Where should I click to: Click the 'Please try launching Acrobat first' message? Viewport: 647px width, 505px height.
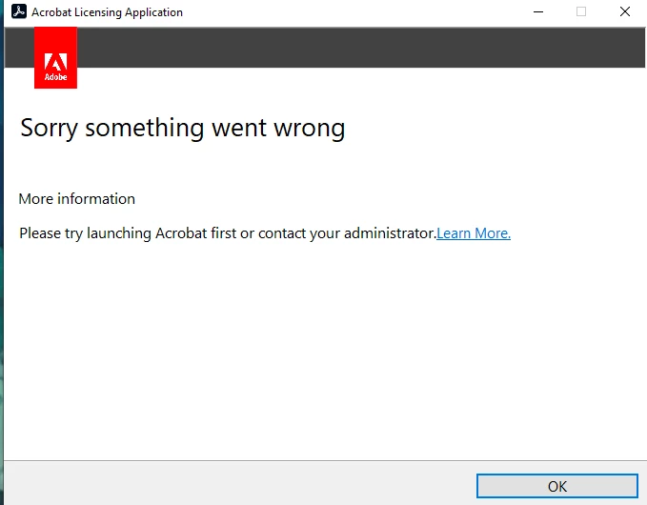pos(228,233)
